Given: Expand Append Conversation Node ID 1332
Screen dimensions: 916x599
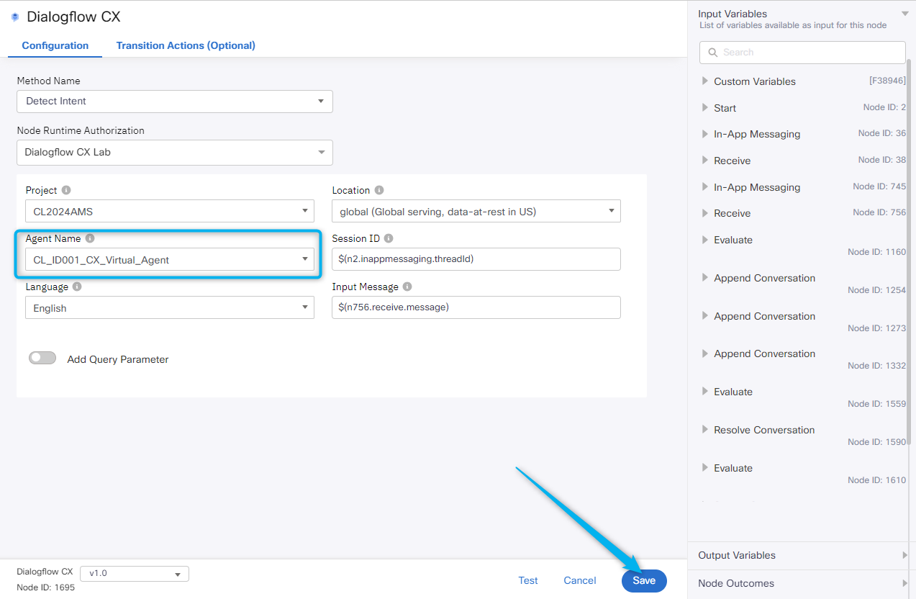Looking at the screenshot, I should pos(705,353).
